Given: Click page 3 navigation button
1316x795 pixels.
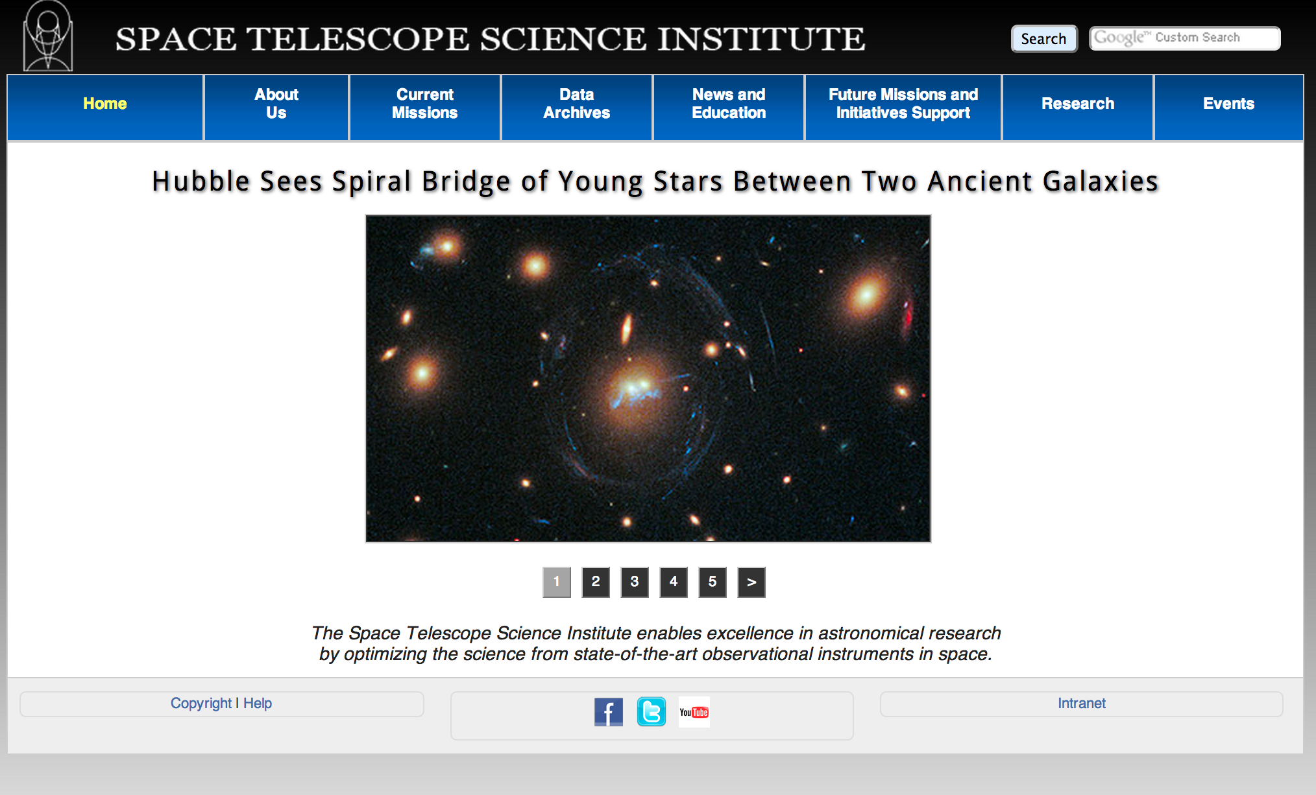Looking at the screenshot, I should click(633, 581).
